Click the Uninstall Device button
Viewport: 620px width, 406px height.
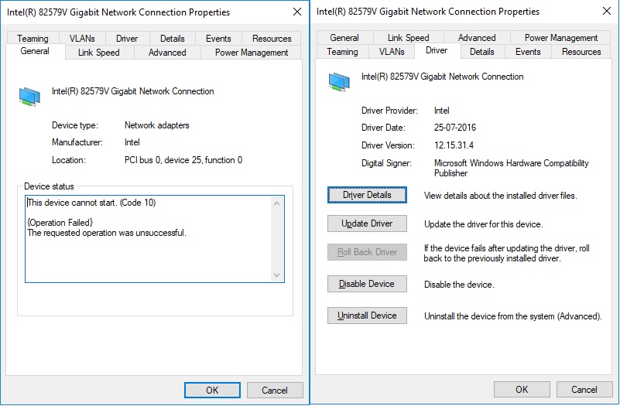(x=367, y=316)
